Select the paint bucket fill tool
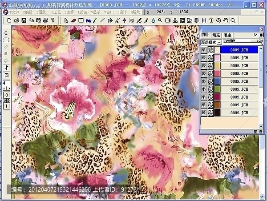Viewport: 267px width, 201px height. coord(110,20)
